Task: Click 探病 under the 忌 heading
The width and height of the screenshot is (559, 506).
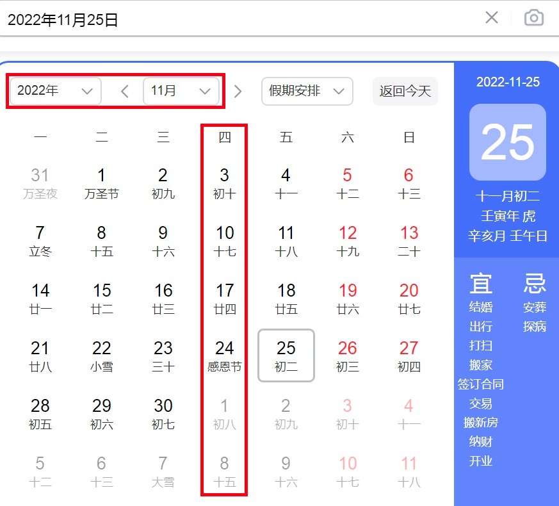Action: (x=535, y=326)
